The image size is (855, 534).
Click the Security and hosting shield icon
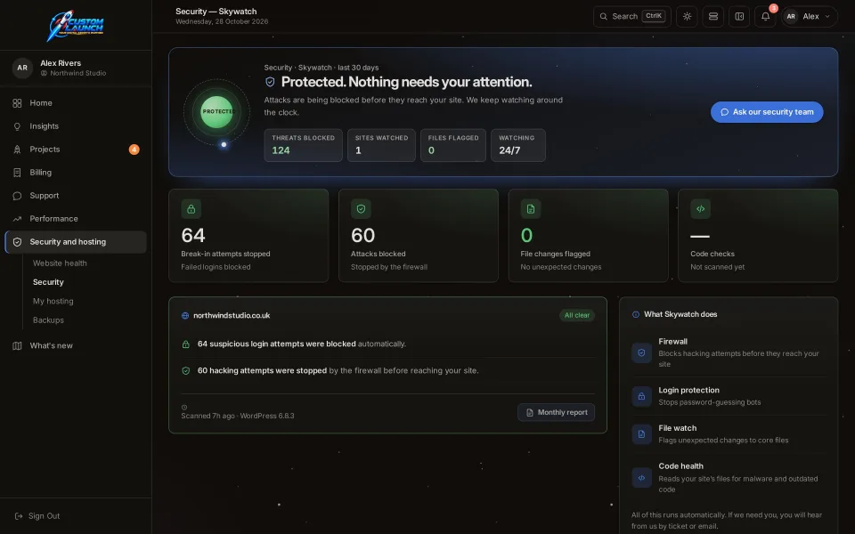(17, 242)
